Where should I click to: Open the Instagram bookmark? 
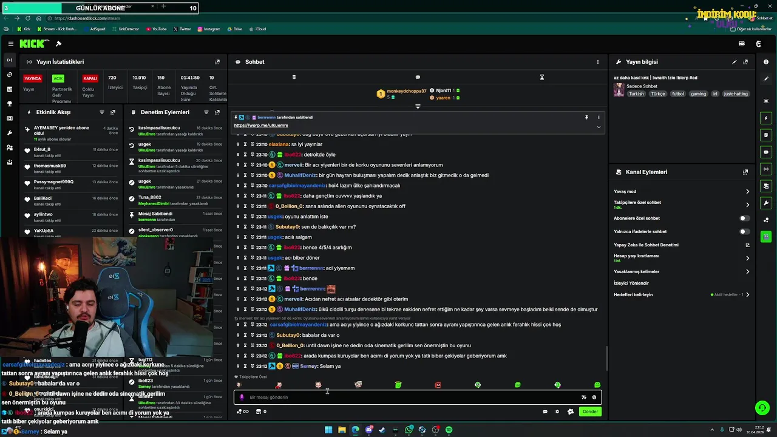pyautogui.click(x=209, y=29)
